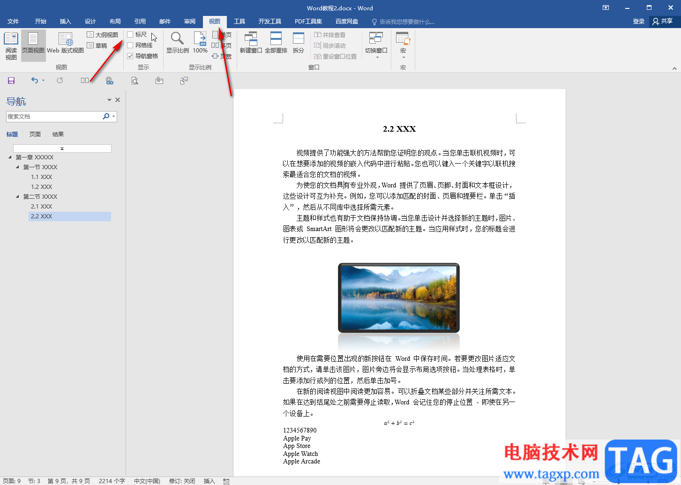
Task: Click 登录 (Sign in)
Action: (639, 22)
